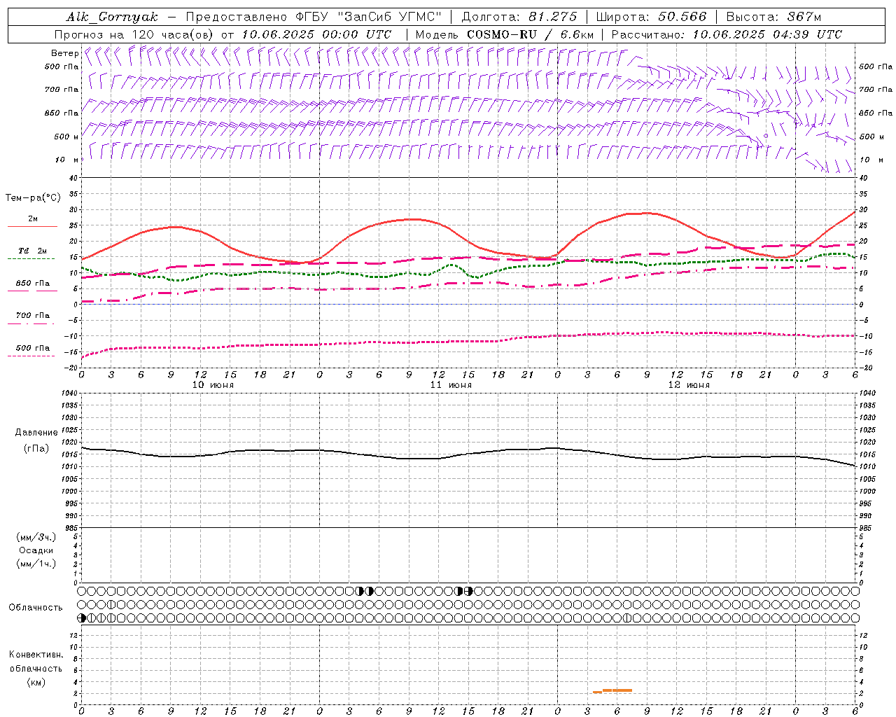Click the computed time 10.06.2025 04:39 UTC
896x717 pixels.
click(x=766, y=34)
